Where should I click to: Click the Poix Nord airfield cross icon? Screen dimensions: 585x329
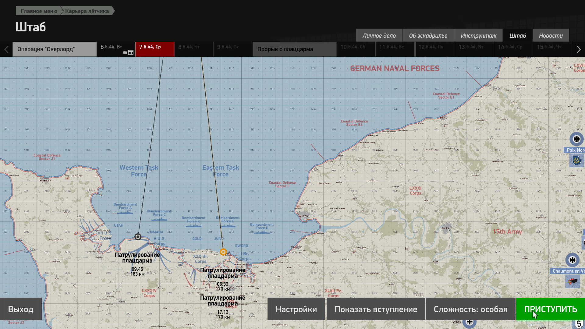[576, 139]
